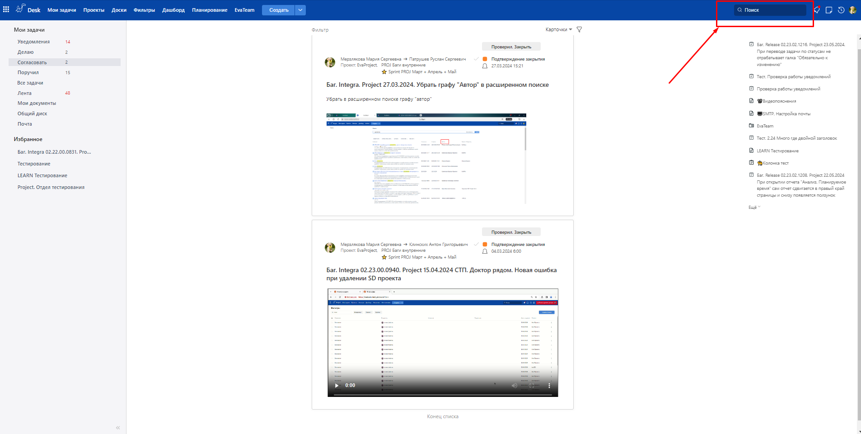This screenshot has height=434, width=861.
Task: Click orange status swatch on the Клинских card
Action: (x=485, y=245)
